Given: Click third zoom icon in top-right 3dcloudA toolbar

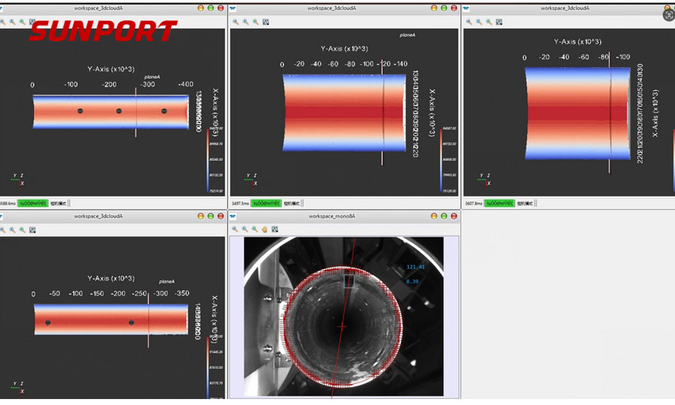Looking at the screenshot, I should click(489, 22).
